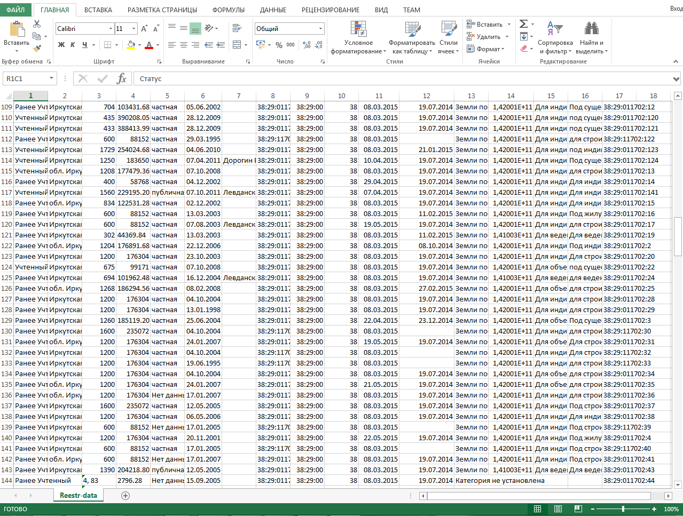This screenshot has width=683, height=516.
Task: Select the Format Painter brush icon
Action: point(36,49)
